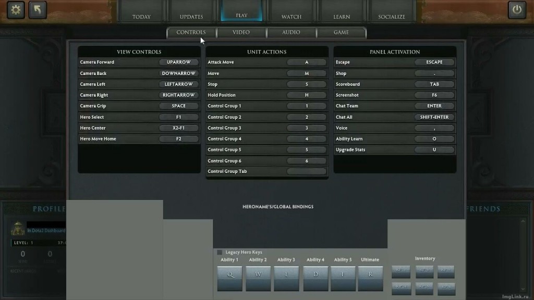Click the Camera Right RIGHTARROW binding
The width and height of the screenshot is (534, 300).
coord(179,95)
